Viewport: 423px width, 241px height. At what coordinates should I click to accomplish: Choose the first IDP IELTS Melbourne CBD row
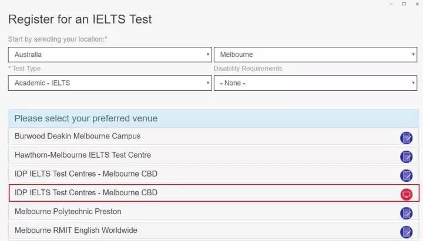point(214,174)
